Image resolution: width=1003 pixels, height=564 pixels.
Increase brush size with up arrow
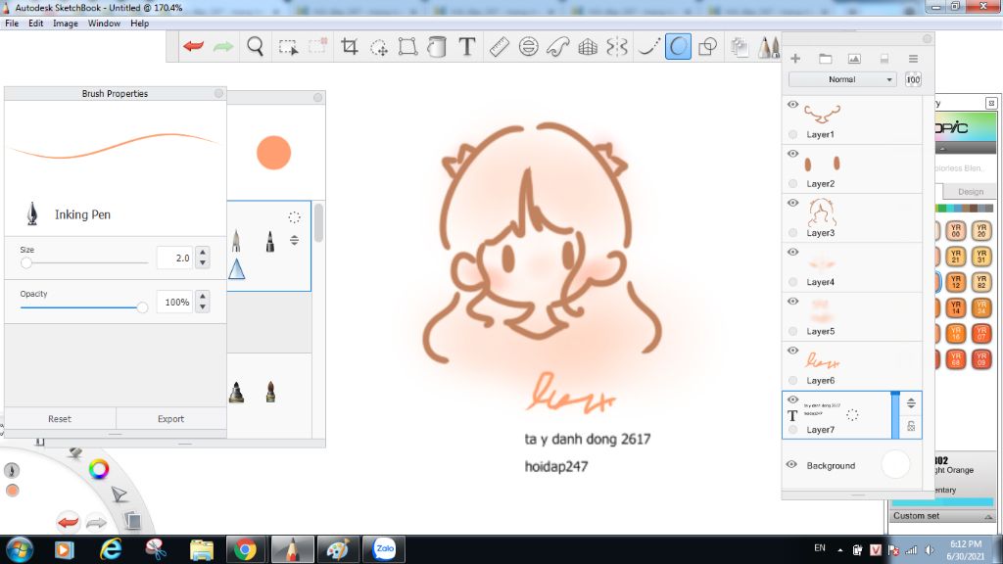pyautogui.click(x=202, y=252)
